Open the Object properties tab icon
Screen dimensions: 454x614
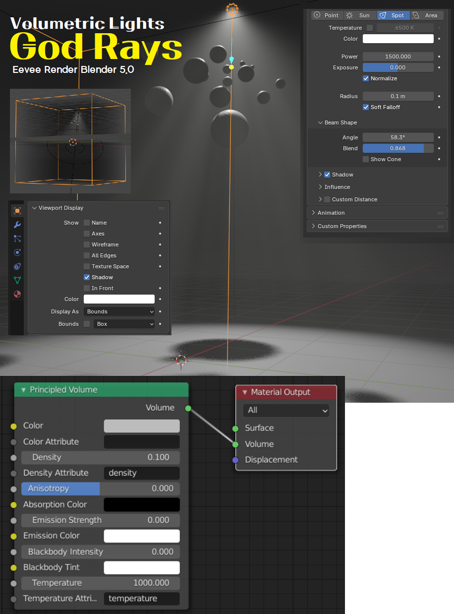(x=17, y=211)
